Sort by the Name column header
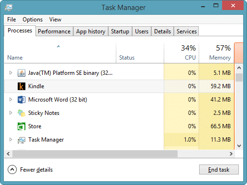 click(x=60, y=53)
